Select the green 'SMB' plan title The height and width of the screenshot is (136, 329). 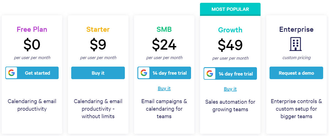[x=164, y=29]
